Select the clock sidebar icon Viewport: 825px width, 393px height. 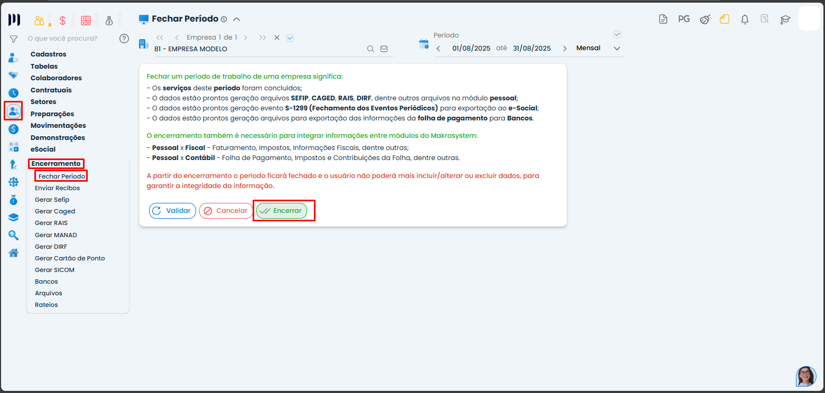click(x=14, y=93)
